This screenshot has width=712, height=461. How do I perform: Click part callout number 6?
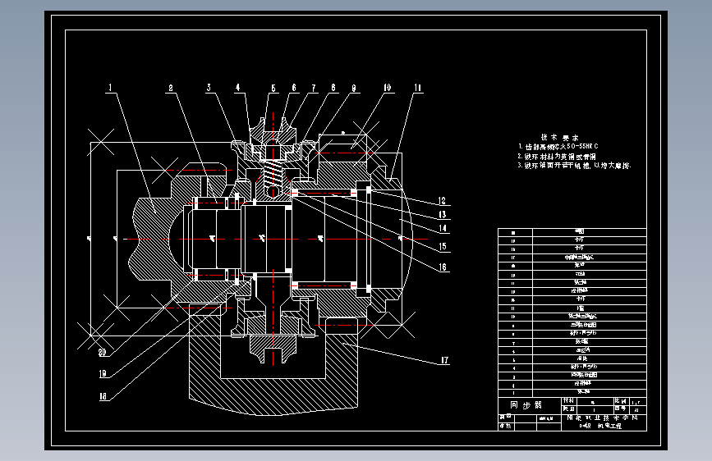[x=294, y=87]
